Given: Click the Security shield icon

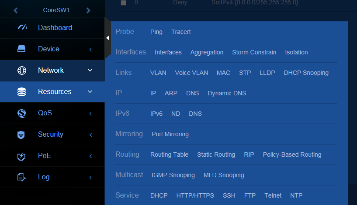Looking at the screenshot, I should pos(21,134).
